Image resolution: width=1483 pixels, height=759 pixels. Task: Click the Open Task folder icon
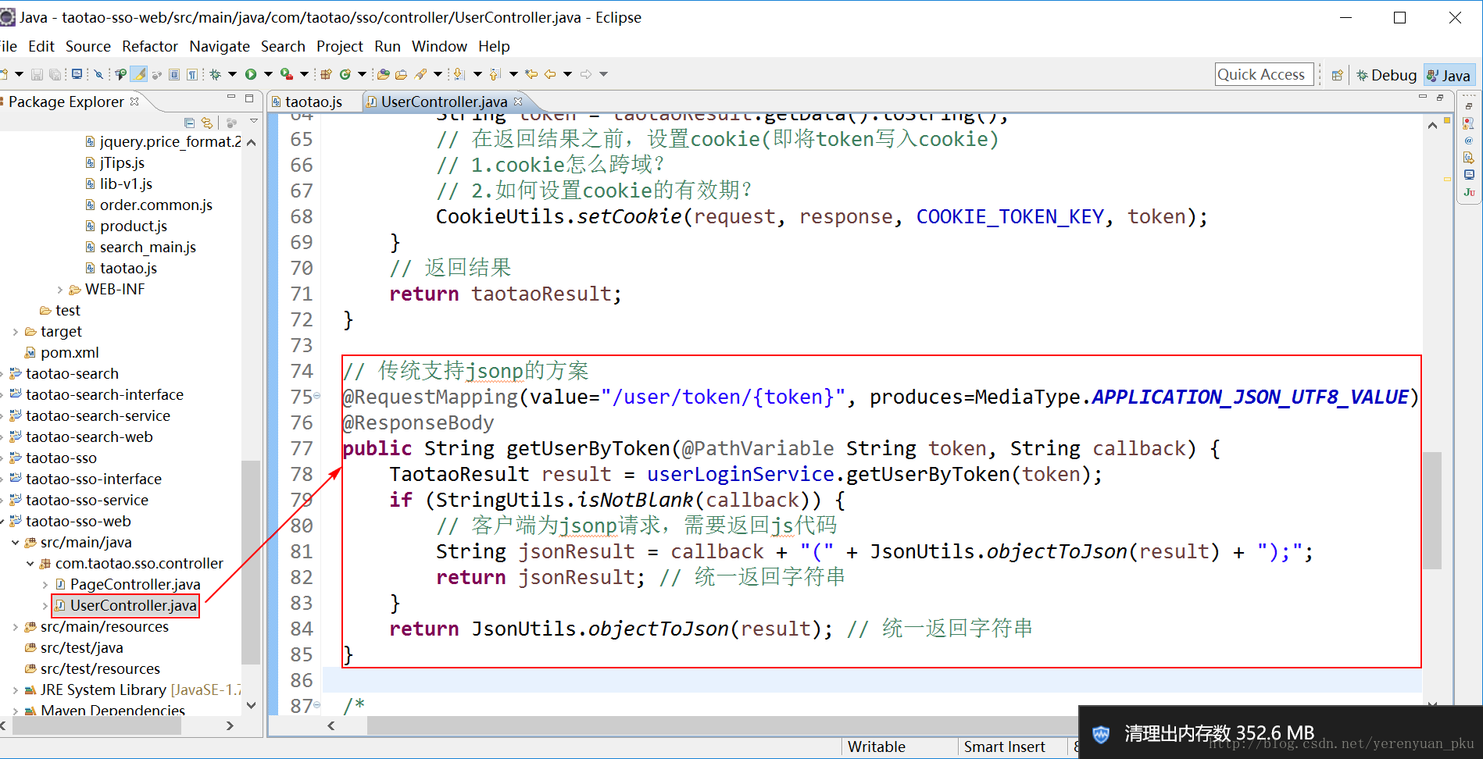pyautogui.click(x=401, y=74)
